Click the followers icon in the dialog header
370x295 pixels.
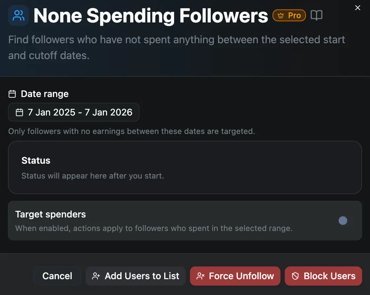point(18,15)
